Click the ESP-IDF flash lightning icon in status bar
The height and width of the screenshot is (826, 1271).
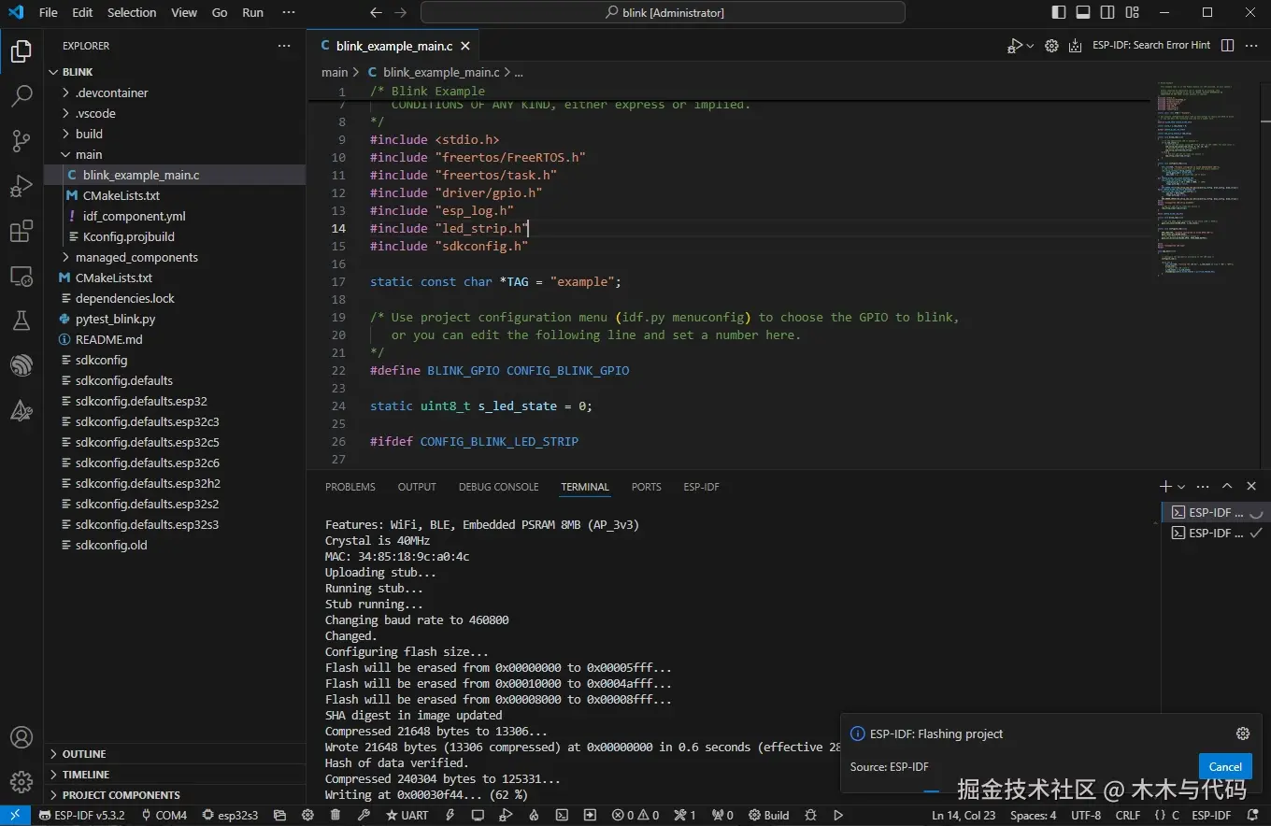(x=450, y=815)
